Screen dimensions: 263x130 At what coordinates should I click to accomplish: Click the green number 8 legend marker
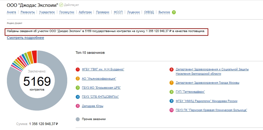pyautogui.click(x=171, y=92)
